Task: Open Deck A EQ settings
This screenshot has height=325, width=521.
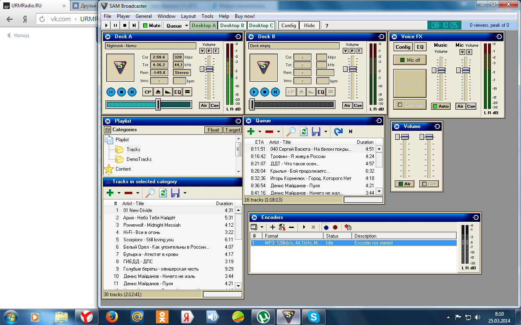Action: click(x=177, y=92)
